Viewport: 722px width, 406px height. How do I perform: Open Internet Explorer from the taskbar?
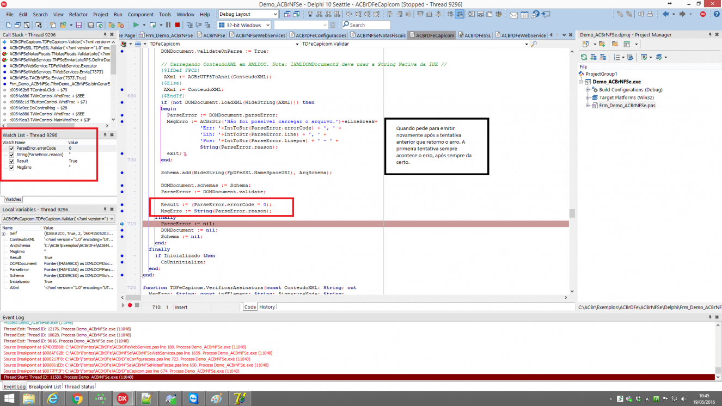[x=53, y=398]
